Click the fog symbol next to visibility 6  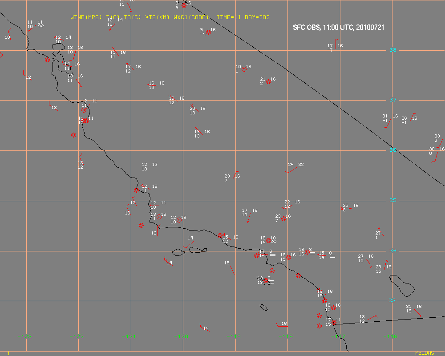[x=273, y=255]
